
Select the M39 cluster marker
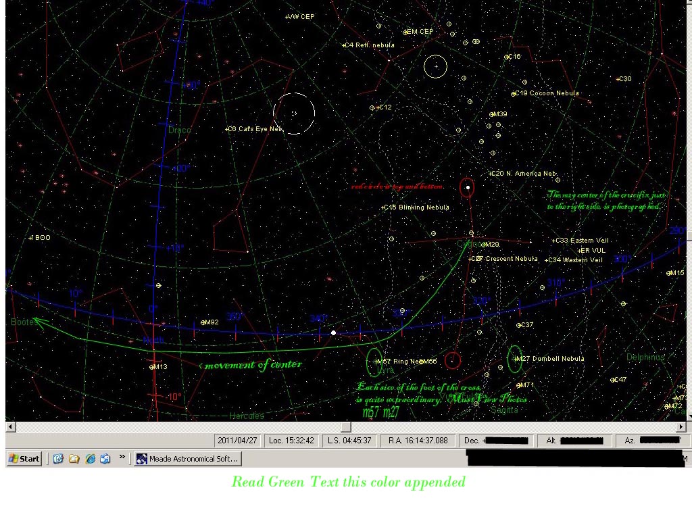[492, 114]
